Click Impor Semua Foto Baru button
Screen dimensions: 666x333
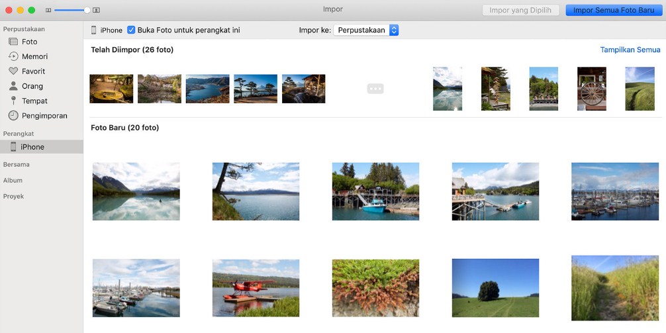613,11
